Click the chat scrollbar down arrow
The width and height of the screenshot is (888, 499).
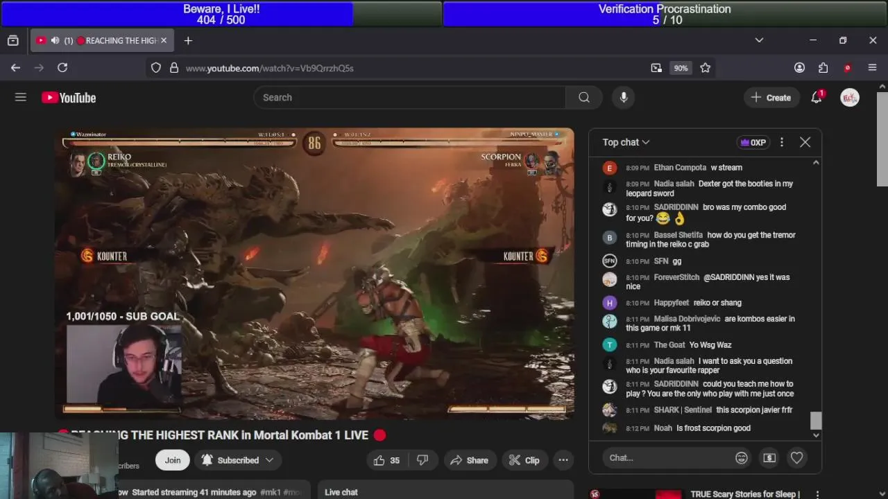816,435
